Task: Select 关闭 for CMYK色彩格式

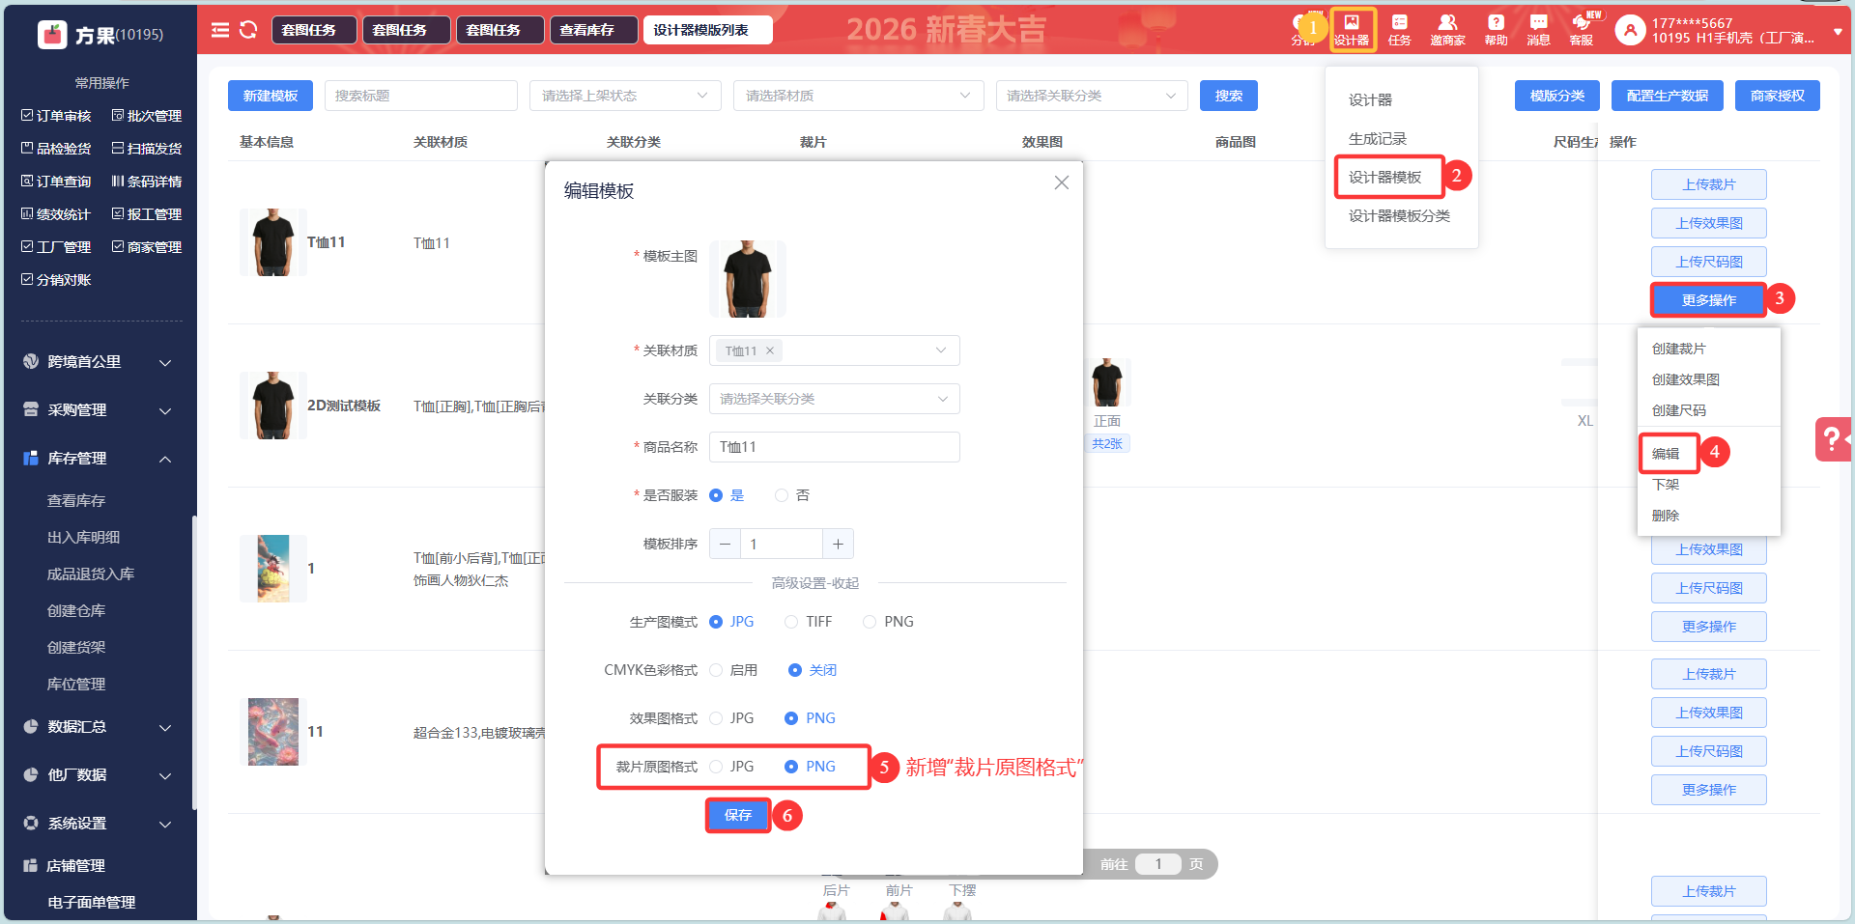Action: (x=795, y=670)
